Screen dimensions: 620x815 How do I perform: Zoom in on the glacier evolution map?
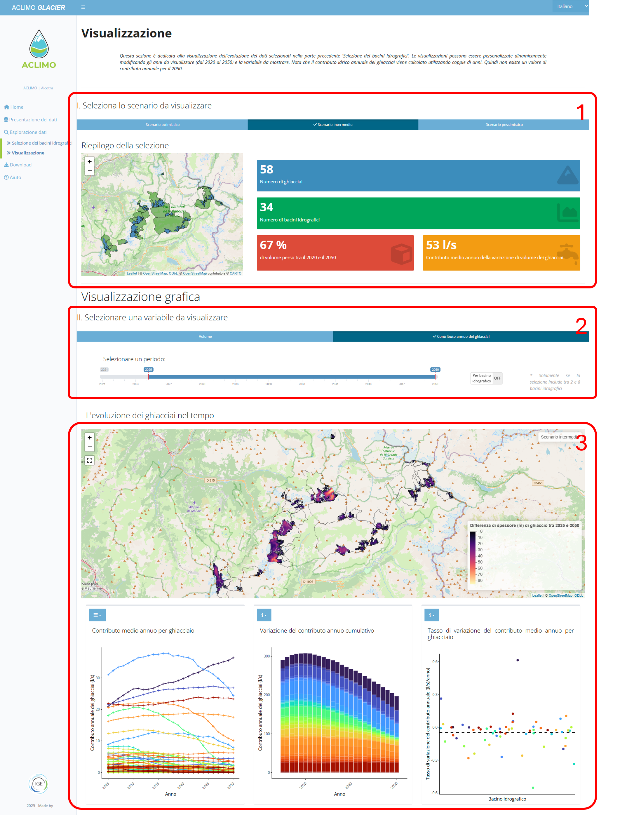(x=90, y=438)
